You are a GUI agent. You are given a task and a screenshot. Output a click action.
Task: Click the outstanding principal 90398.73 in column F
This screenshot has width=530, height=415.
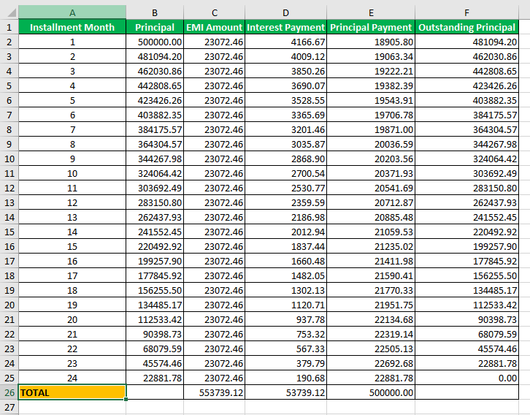click(466, 319)
